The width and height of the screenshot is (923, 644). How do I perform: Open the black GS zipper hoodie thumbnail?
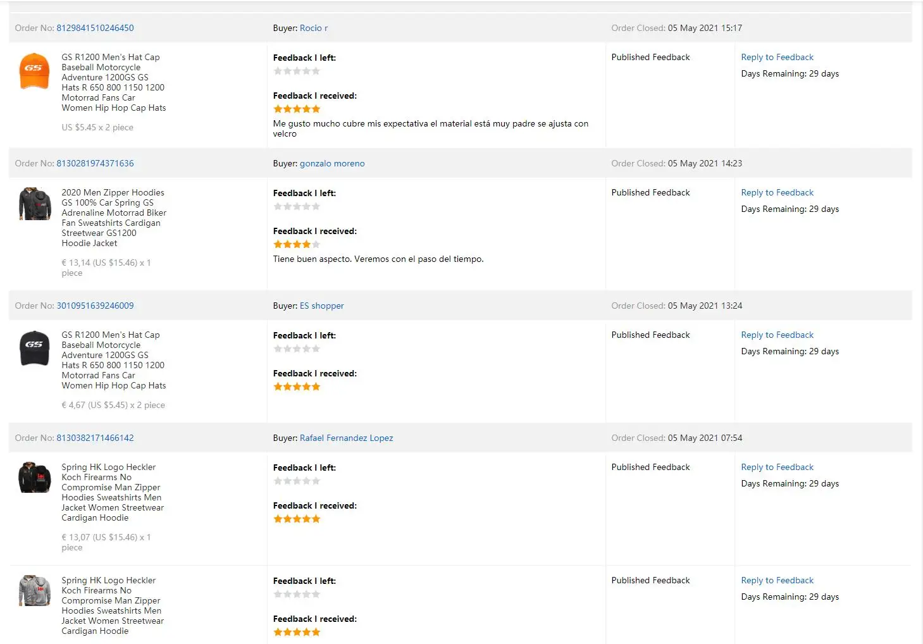[x=34, y=204]
